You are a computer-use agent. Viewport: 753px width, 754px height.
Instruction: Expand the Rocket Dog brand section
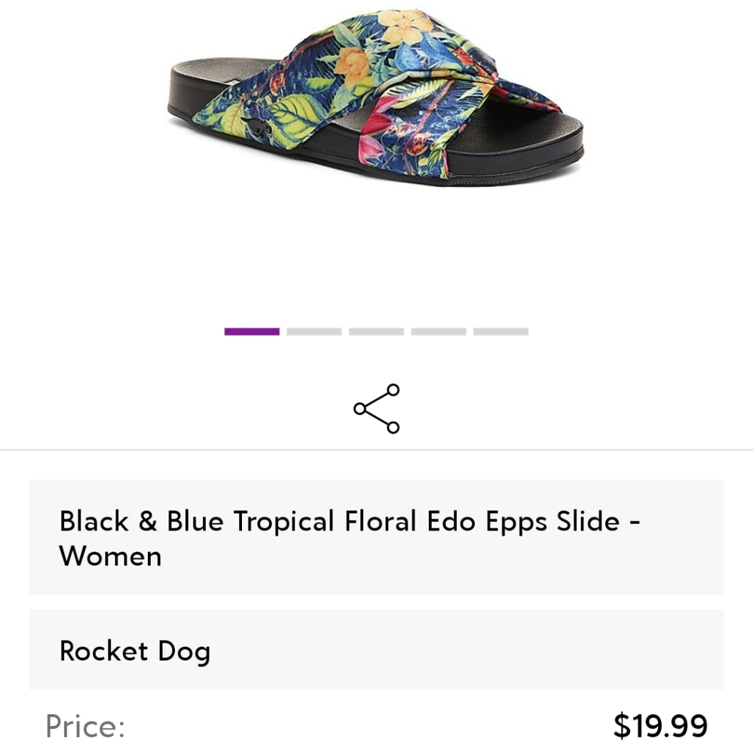click(376, 650)
